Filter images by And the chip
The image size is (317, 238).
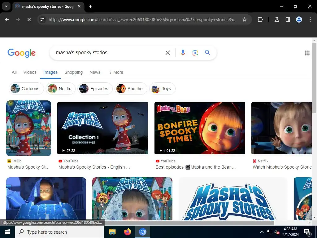pos(131,89)
